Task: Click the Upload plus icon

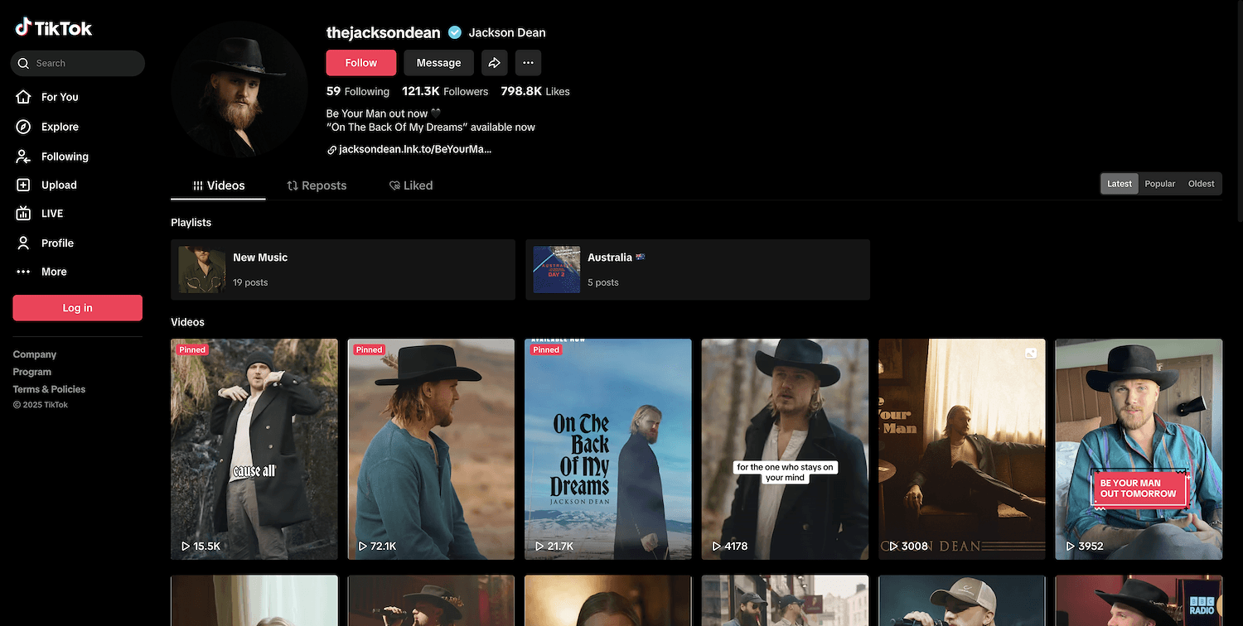Action: coord(24,185)
